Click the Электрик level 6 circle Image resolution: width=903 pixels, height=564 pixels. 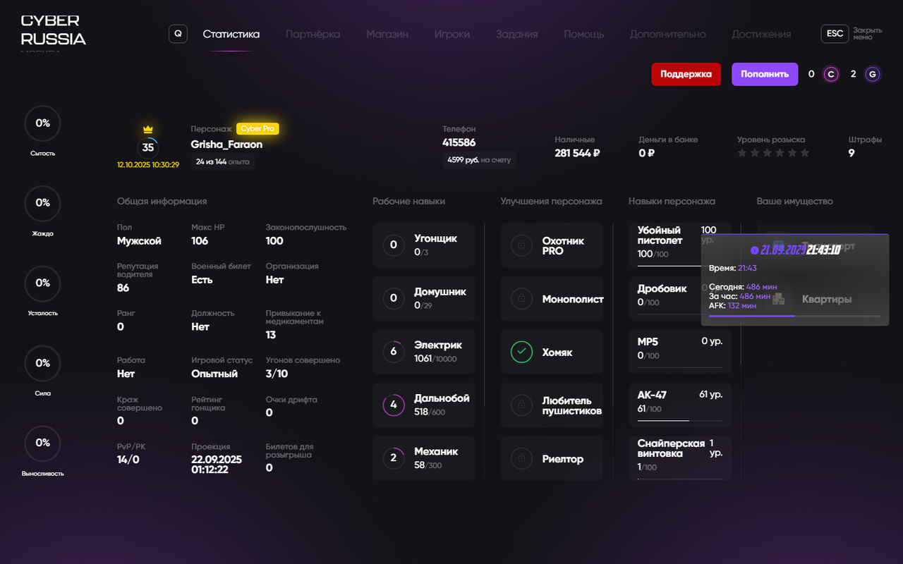[394, 352]
